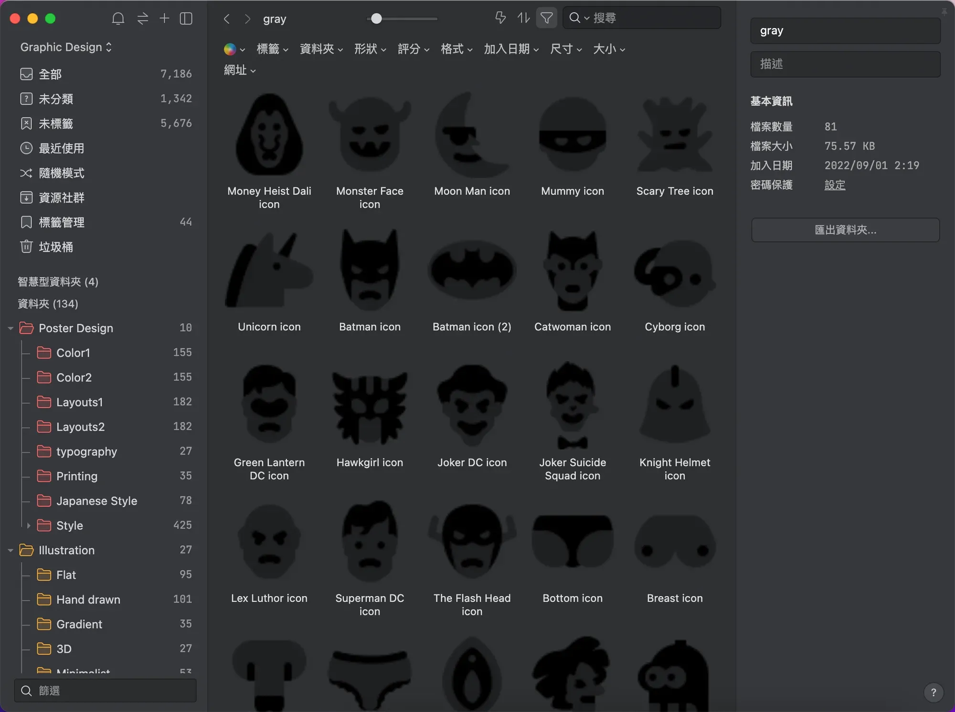Image resolution: width=955 pixels, height=712 pixels.
Task: Select the Mummy icon thumbnail
Action: (573, 135)
